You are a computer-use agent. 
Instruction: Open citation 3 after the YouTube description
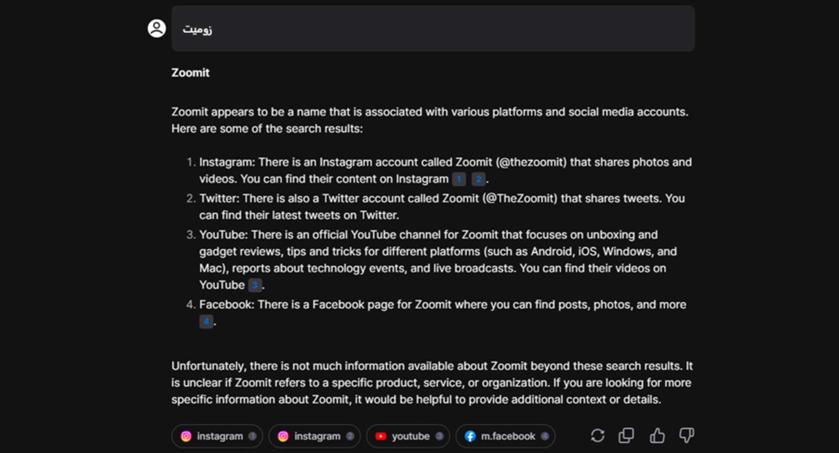pyautogui.click(x=255, y=285)
